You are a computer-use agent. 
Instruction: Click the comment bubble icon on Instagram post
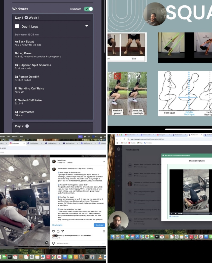click(58, 231)
